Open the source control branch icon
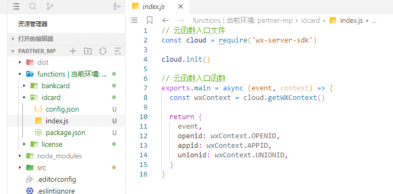393x194 pixels. [x=50, y=7]
